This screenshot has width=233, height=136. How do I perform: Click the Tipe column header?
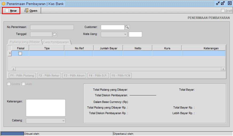click(47, 48)
